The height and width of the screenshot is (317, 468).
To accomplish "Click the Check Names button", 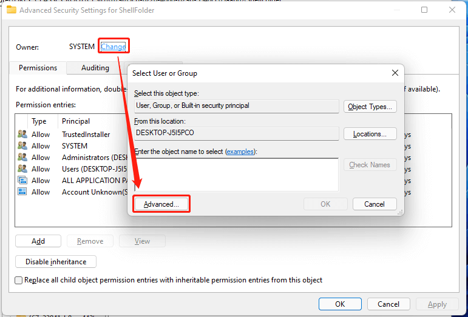I will tap(370, 165).
